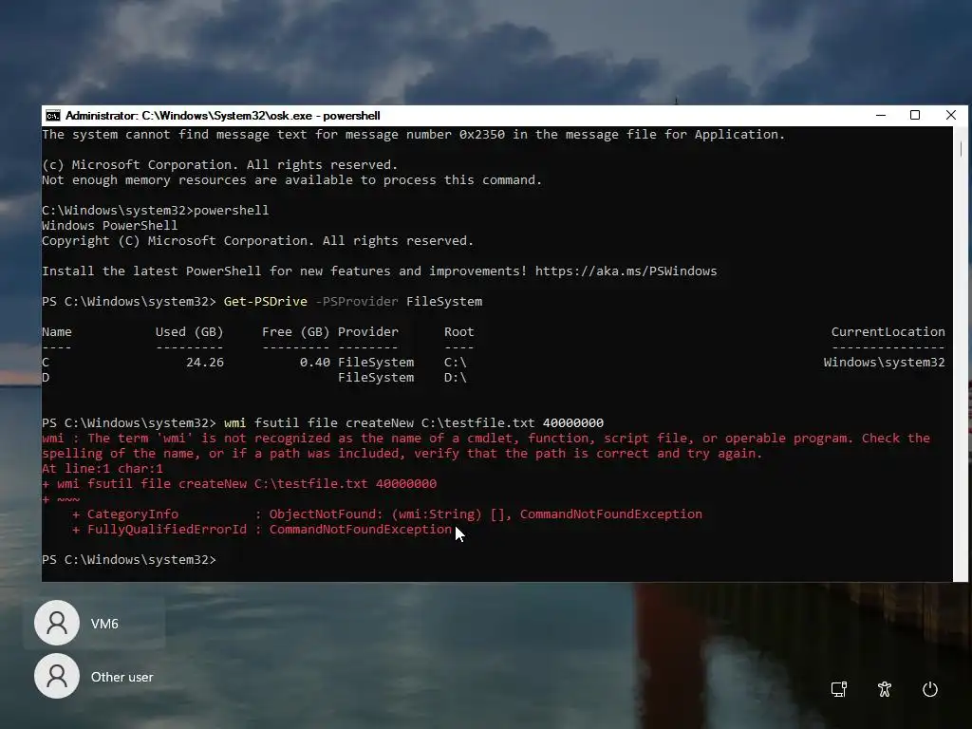Click the '-PSProvider' parameter text
Screen dimensions: 972x729
(x=357, y=301)
